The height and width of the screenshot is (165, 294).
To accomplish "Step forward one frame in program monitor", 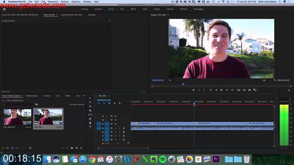I will point(227,90).
